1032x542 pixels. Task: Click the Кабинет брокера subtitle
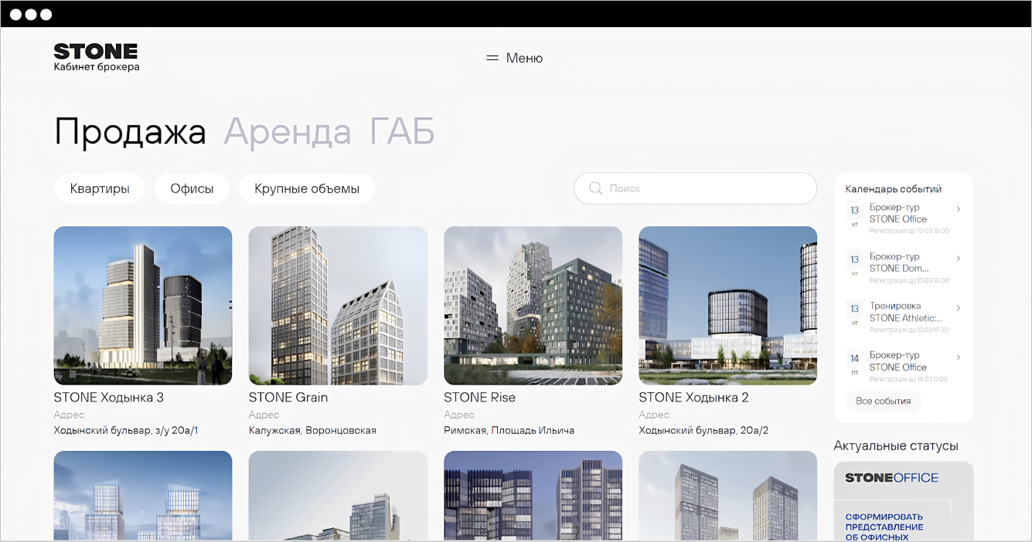click(97, 67)
